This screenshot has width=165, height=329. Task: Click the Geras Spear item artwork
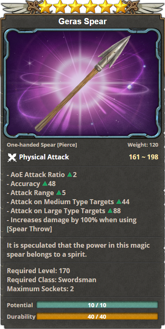(82, 83)
